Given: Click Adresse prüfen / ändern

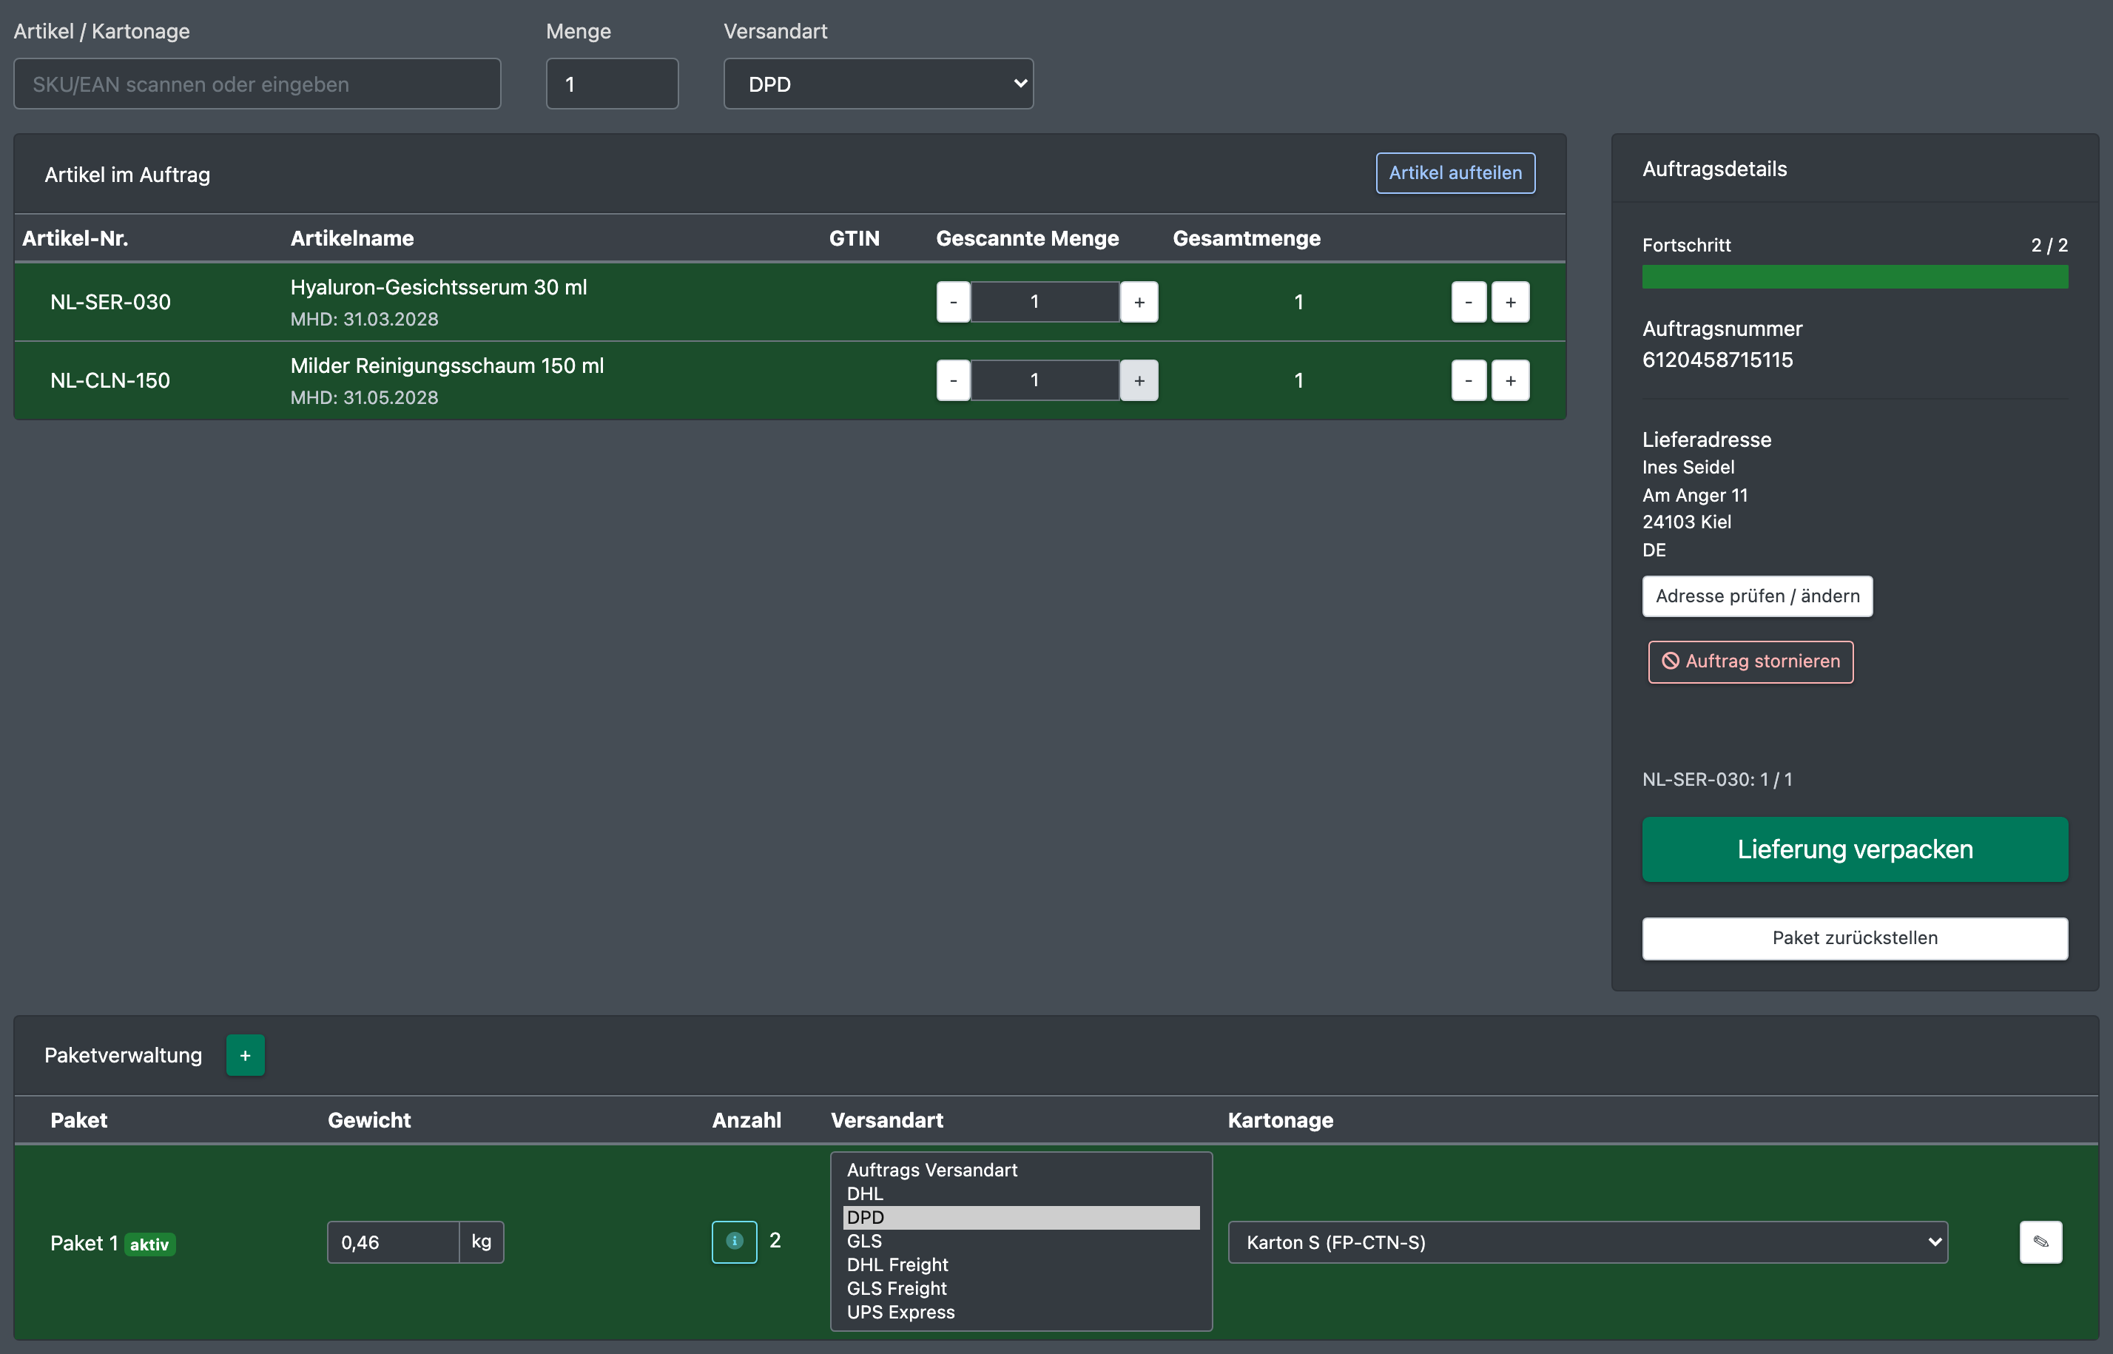Looking at the screenshot, I should coord(1757,596).
